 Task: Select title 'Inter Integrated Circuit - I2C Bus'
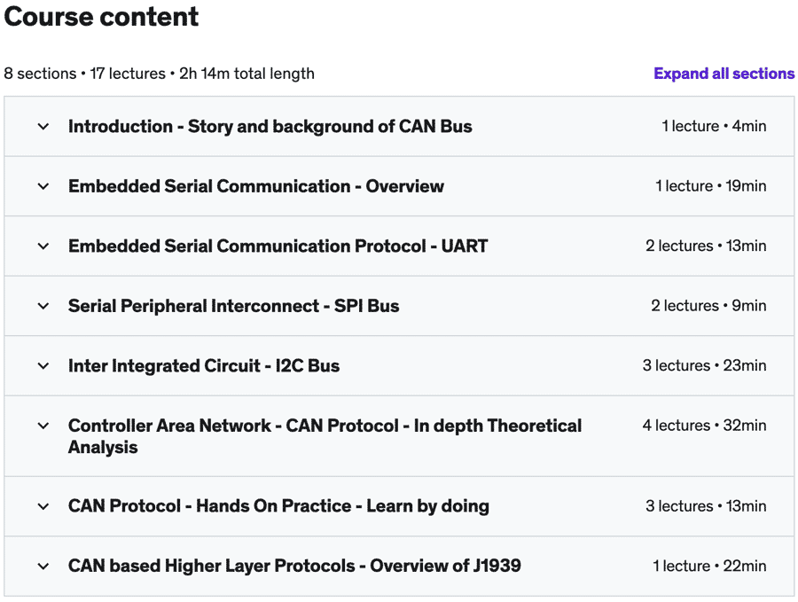coord(204,366)
